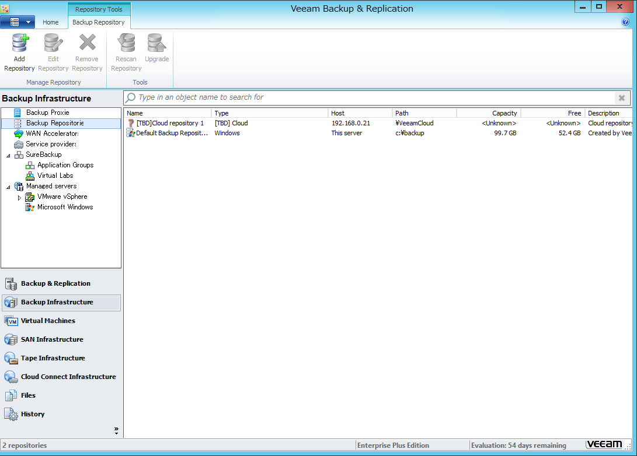
Task: Sort by the Description column header
Action: [x=608, y=113]
